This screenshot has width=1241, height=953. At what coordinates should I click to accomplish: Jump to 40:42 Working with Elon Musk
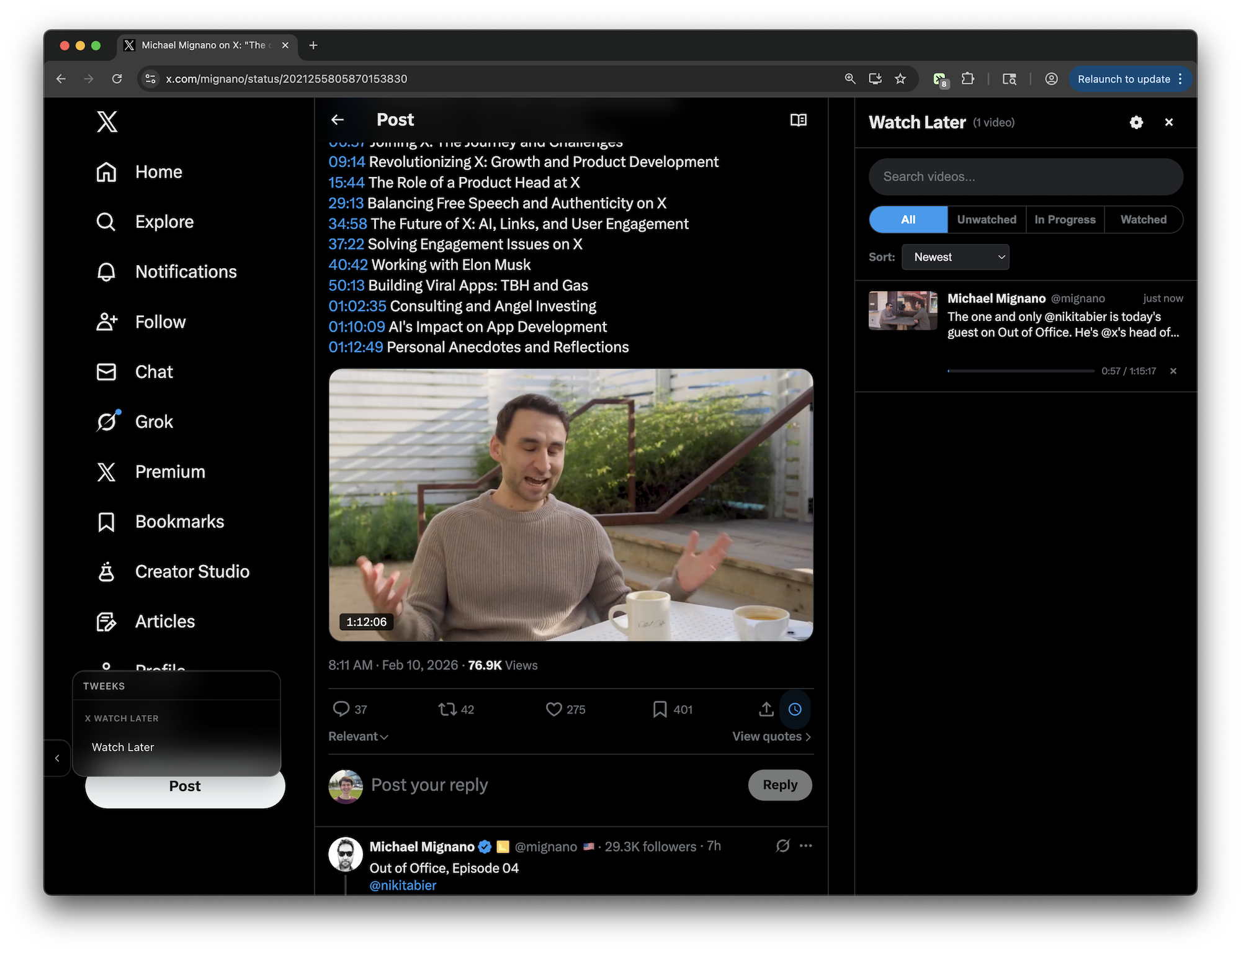pyautogui.click(x=348, y=265)
